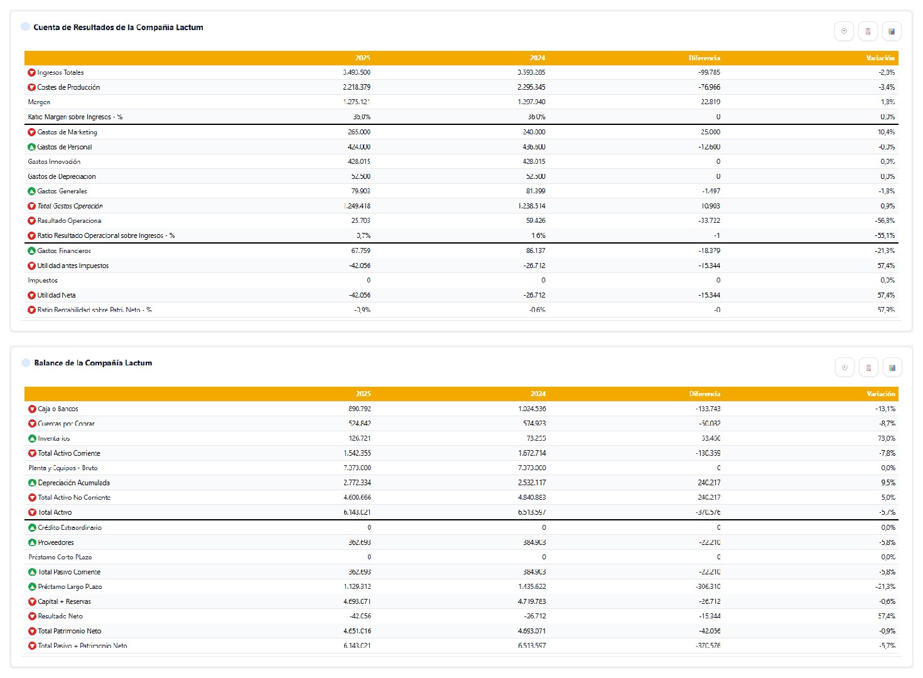Click the clipboard icon in Cuenta de Resultados panel

pos(868,31)
